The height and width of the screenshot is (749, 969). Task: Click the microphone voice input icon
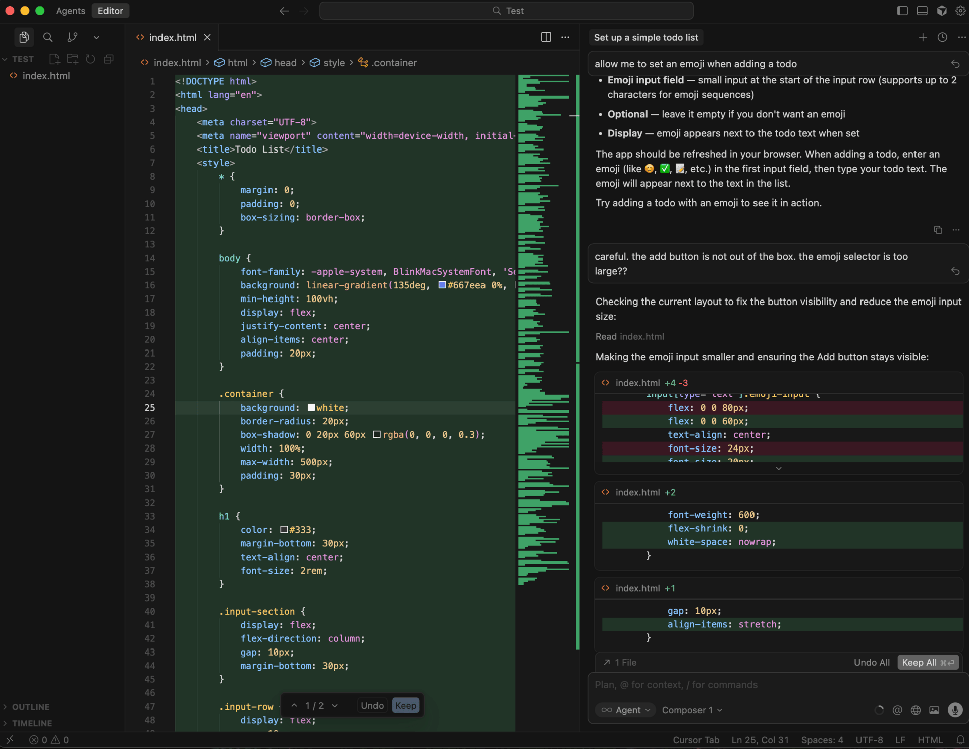coord(955,710)
